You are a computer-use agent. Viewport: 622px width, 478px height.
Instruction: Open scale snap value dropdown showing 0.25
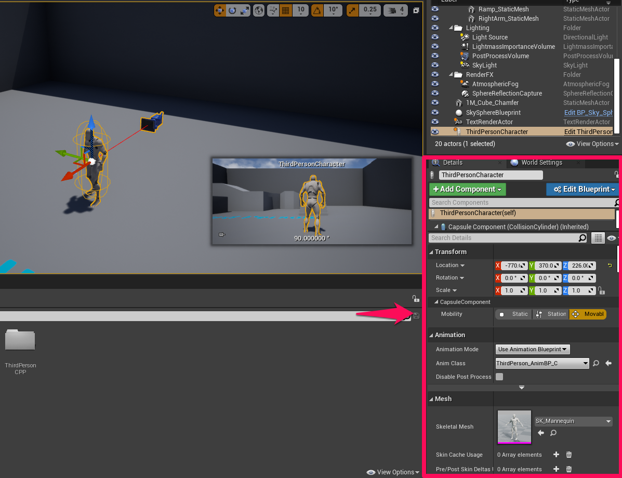pyautogui.click(x=370, y=10)
